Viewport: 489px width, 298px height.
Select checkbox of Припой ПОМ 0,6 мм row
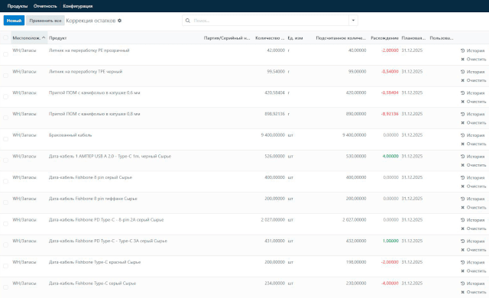5,96
